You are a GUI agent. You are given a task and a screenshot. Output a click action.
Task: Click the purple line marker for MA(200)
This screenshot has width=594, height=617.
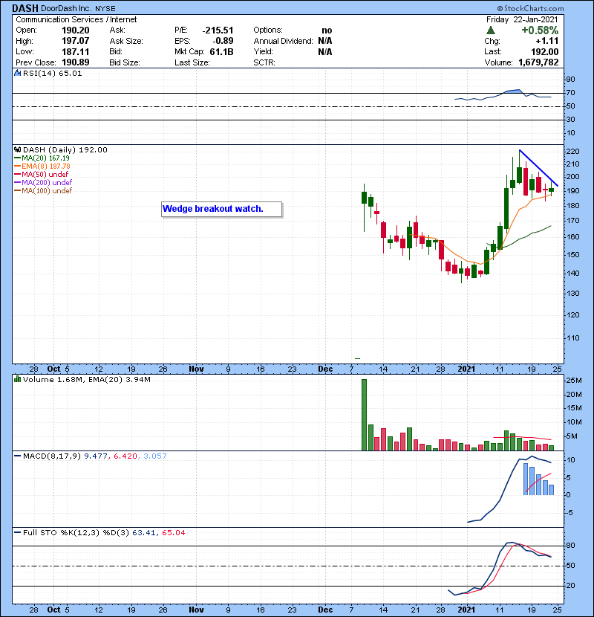(x=17, y=183)
